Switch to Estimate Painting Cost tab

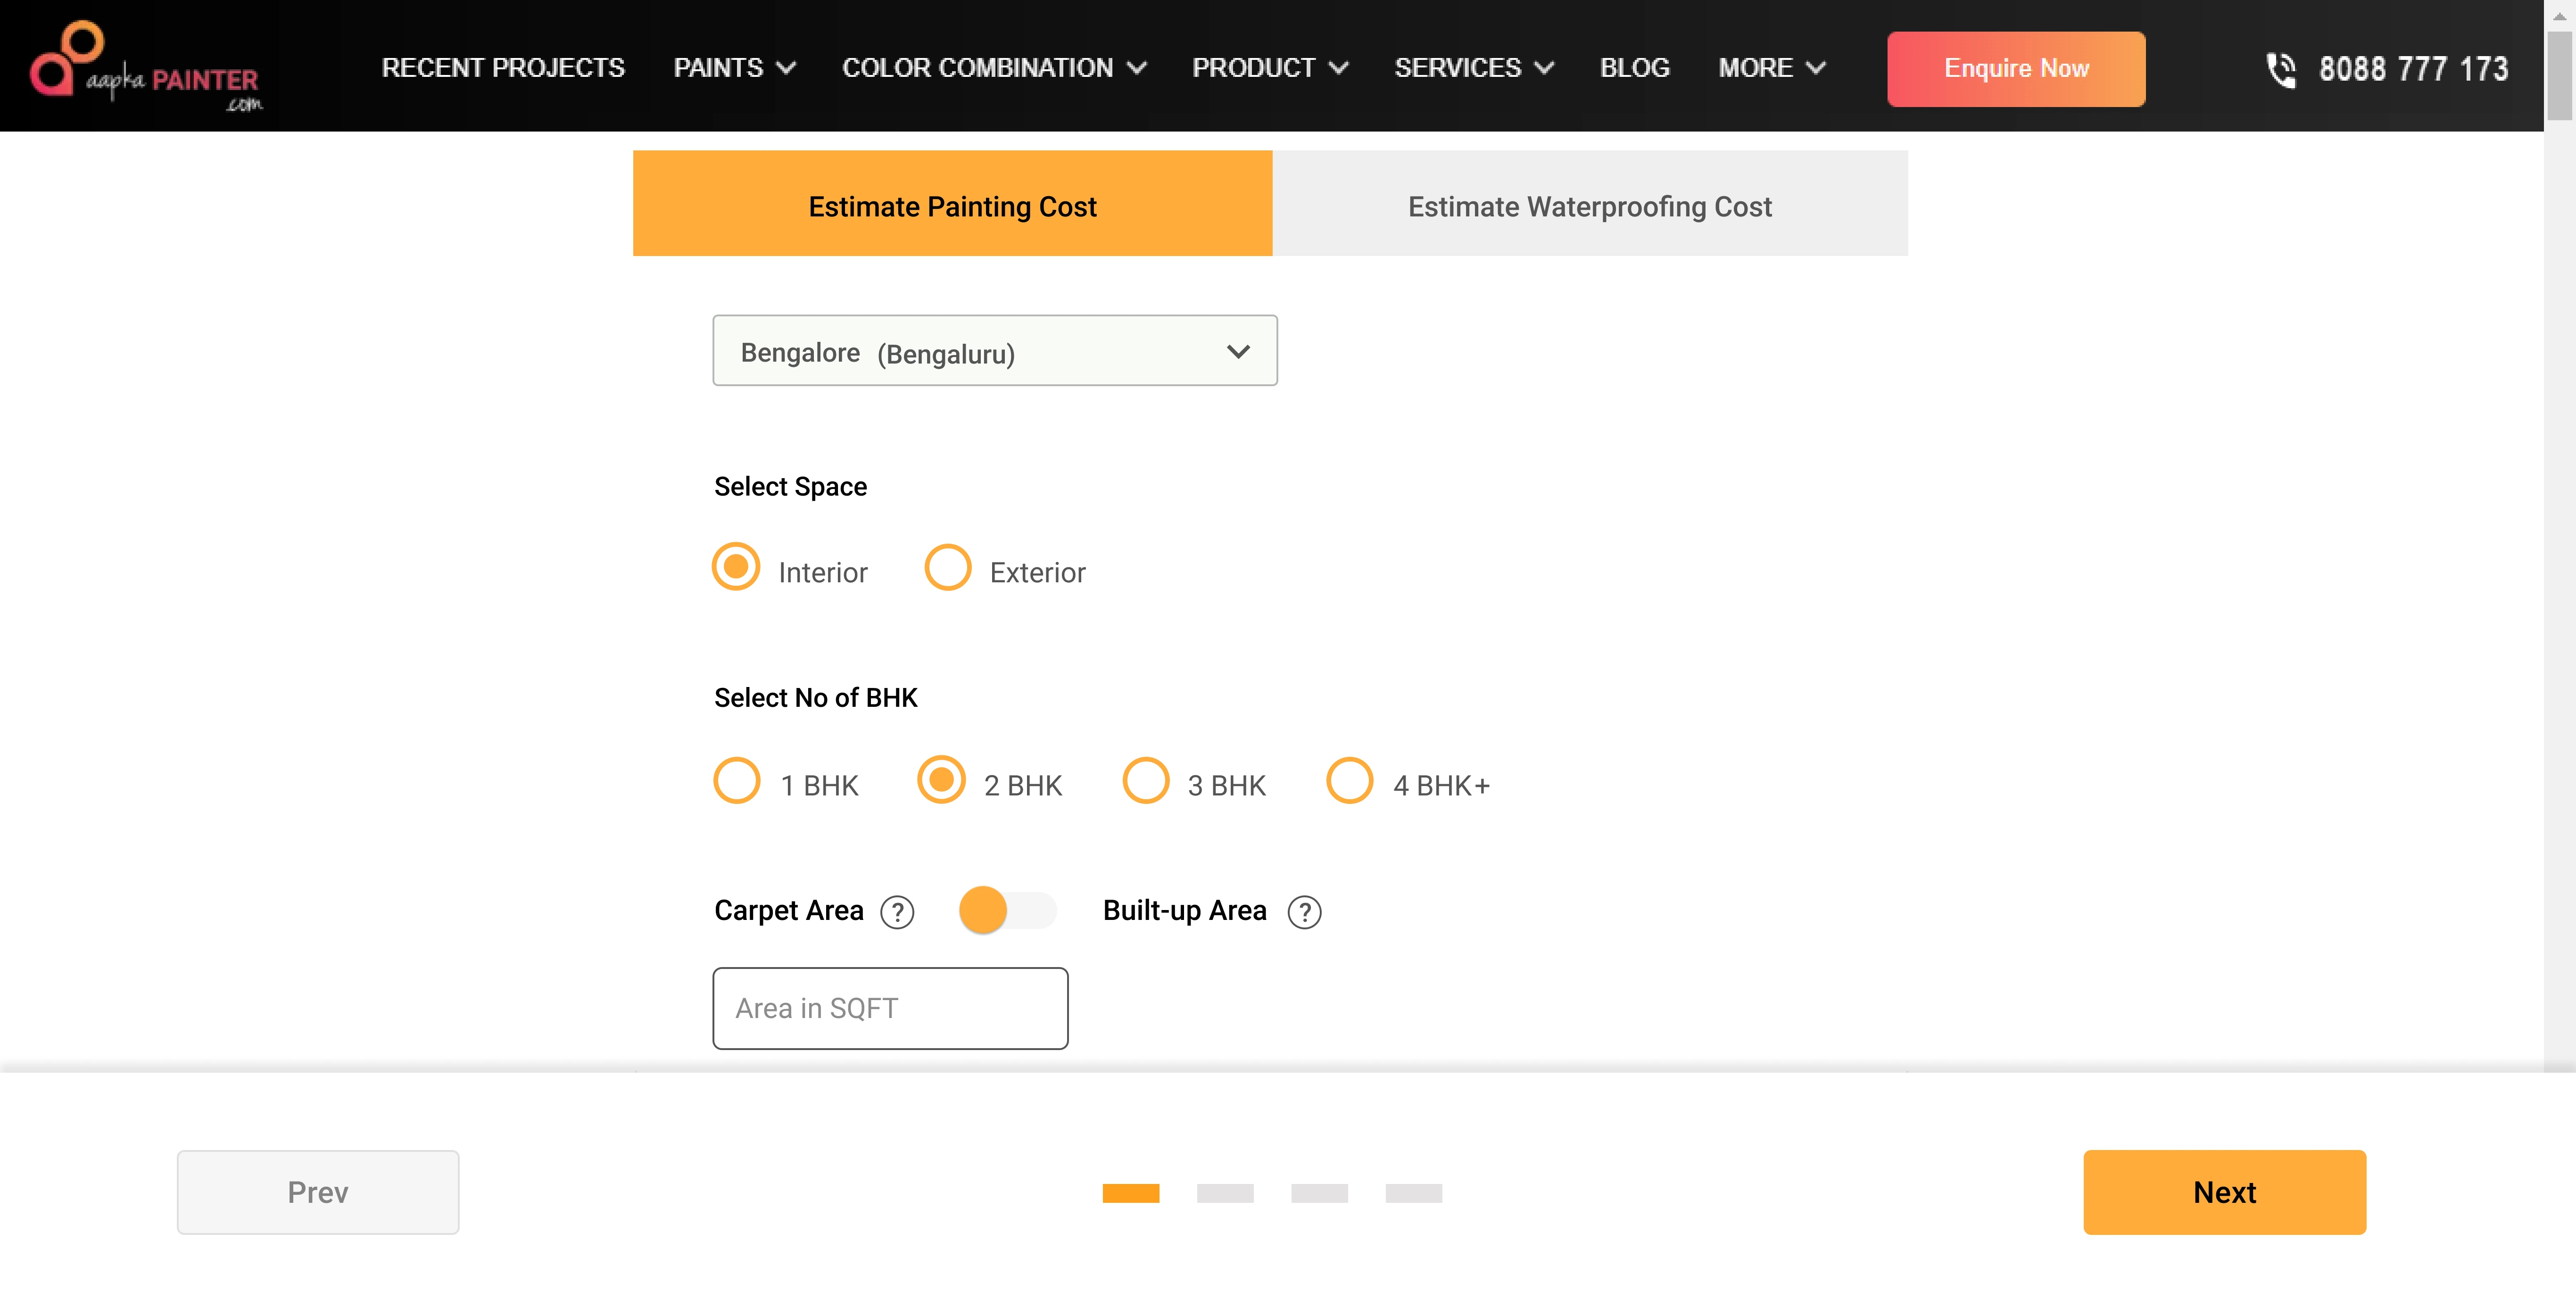click(x=952, y=204)
